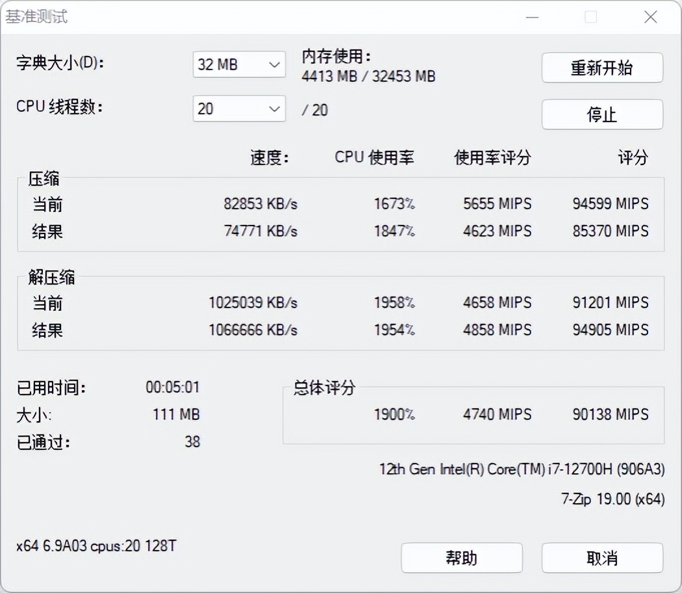Click the x64 6.9A03 status text

(95, 547)
